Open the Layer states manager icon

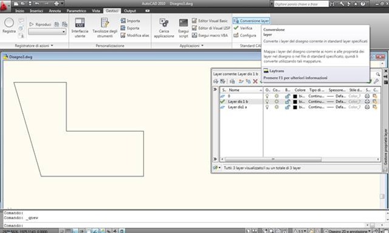tap(232, 81)
